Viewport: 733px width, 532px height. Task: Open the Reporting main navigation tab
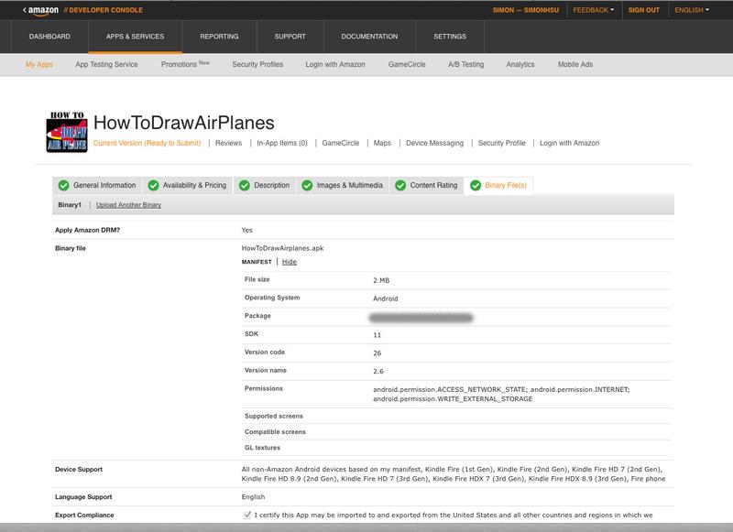(218, 37)
